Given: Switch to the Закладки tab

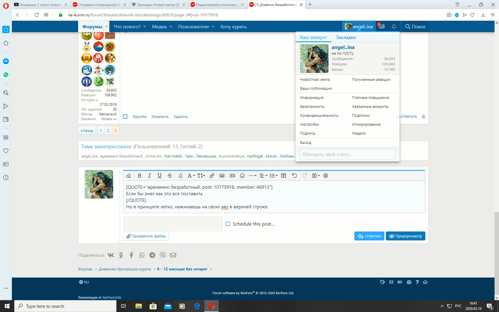Looking at the screenshot, I should click(x=346, y=37).
